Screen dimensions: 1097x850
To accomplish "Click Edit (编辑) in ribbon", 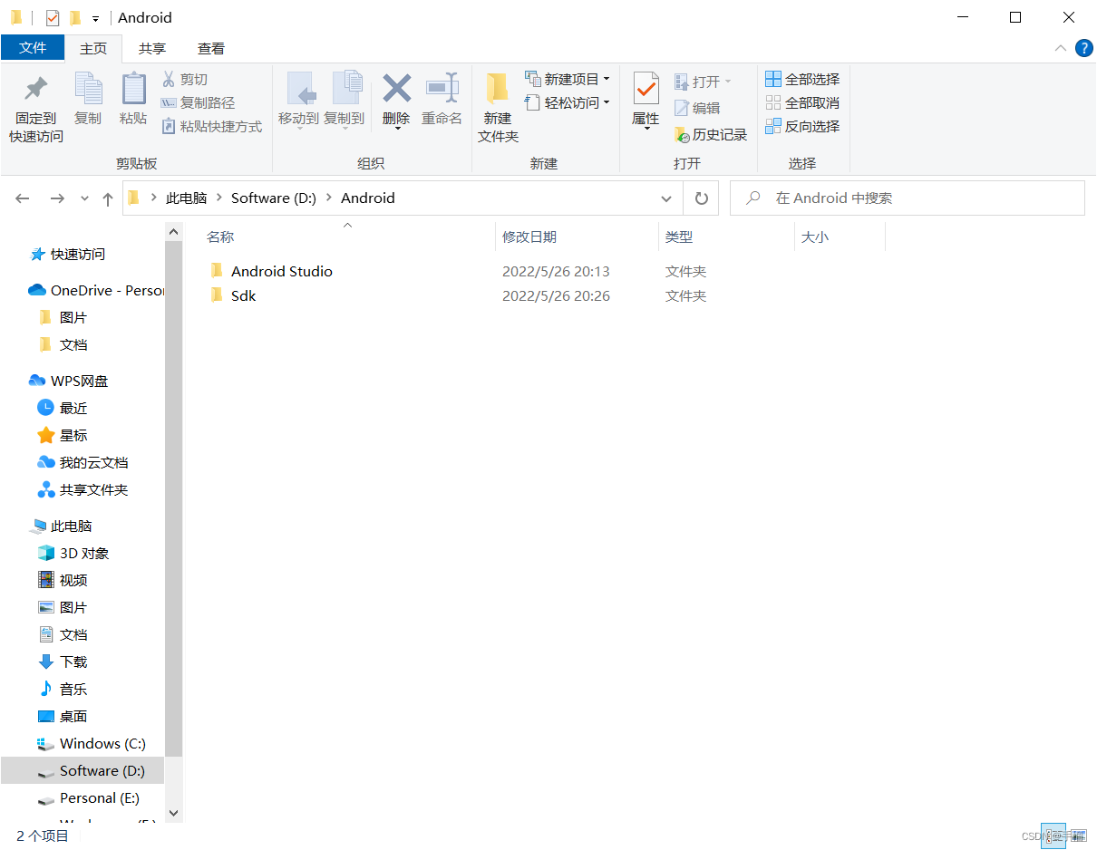I will pyautogui.click(x=697, y=108).
